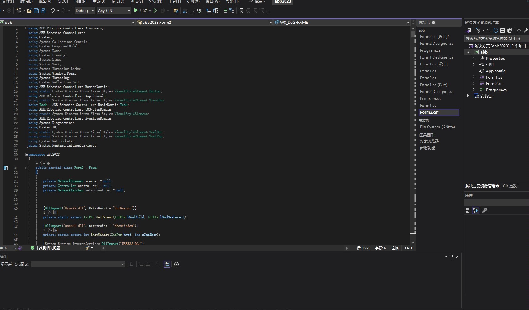Click the CRLF line ending indicator
Image resolution: width=529 pixels, height=310 pixels.
[x=409, y=248]
